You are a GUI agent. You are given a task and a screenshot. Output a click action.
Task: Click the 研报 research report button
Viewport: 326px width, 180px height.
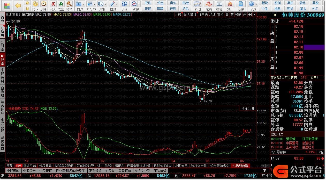(148, 9)
